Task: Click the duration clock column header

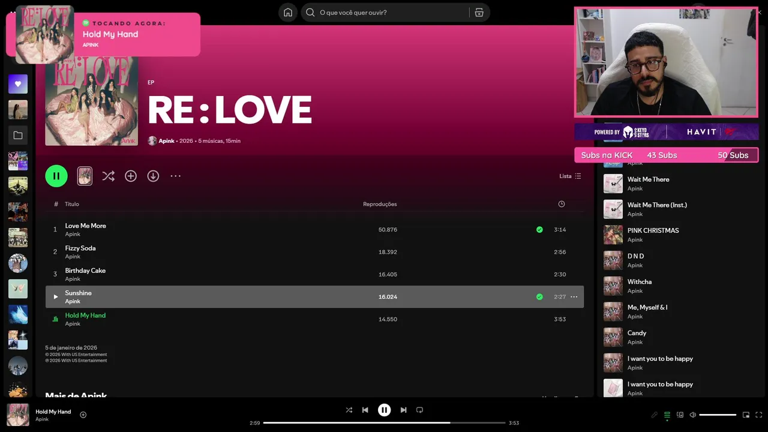Action: (x=561, y=204)
